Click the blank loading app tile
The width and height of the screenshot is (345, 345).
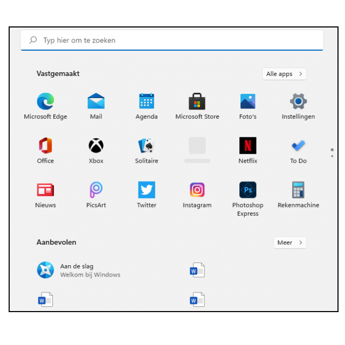point(197,150)
